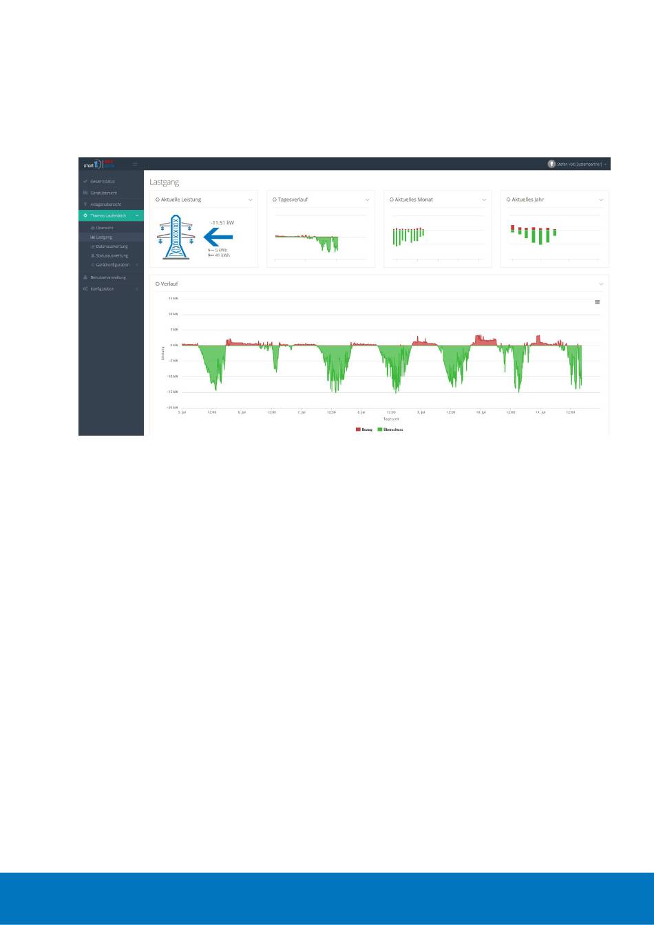Collapse the Verlauf panel

pos(602,284)
